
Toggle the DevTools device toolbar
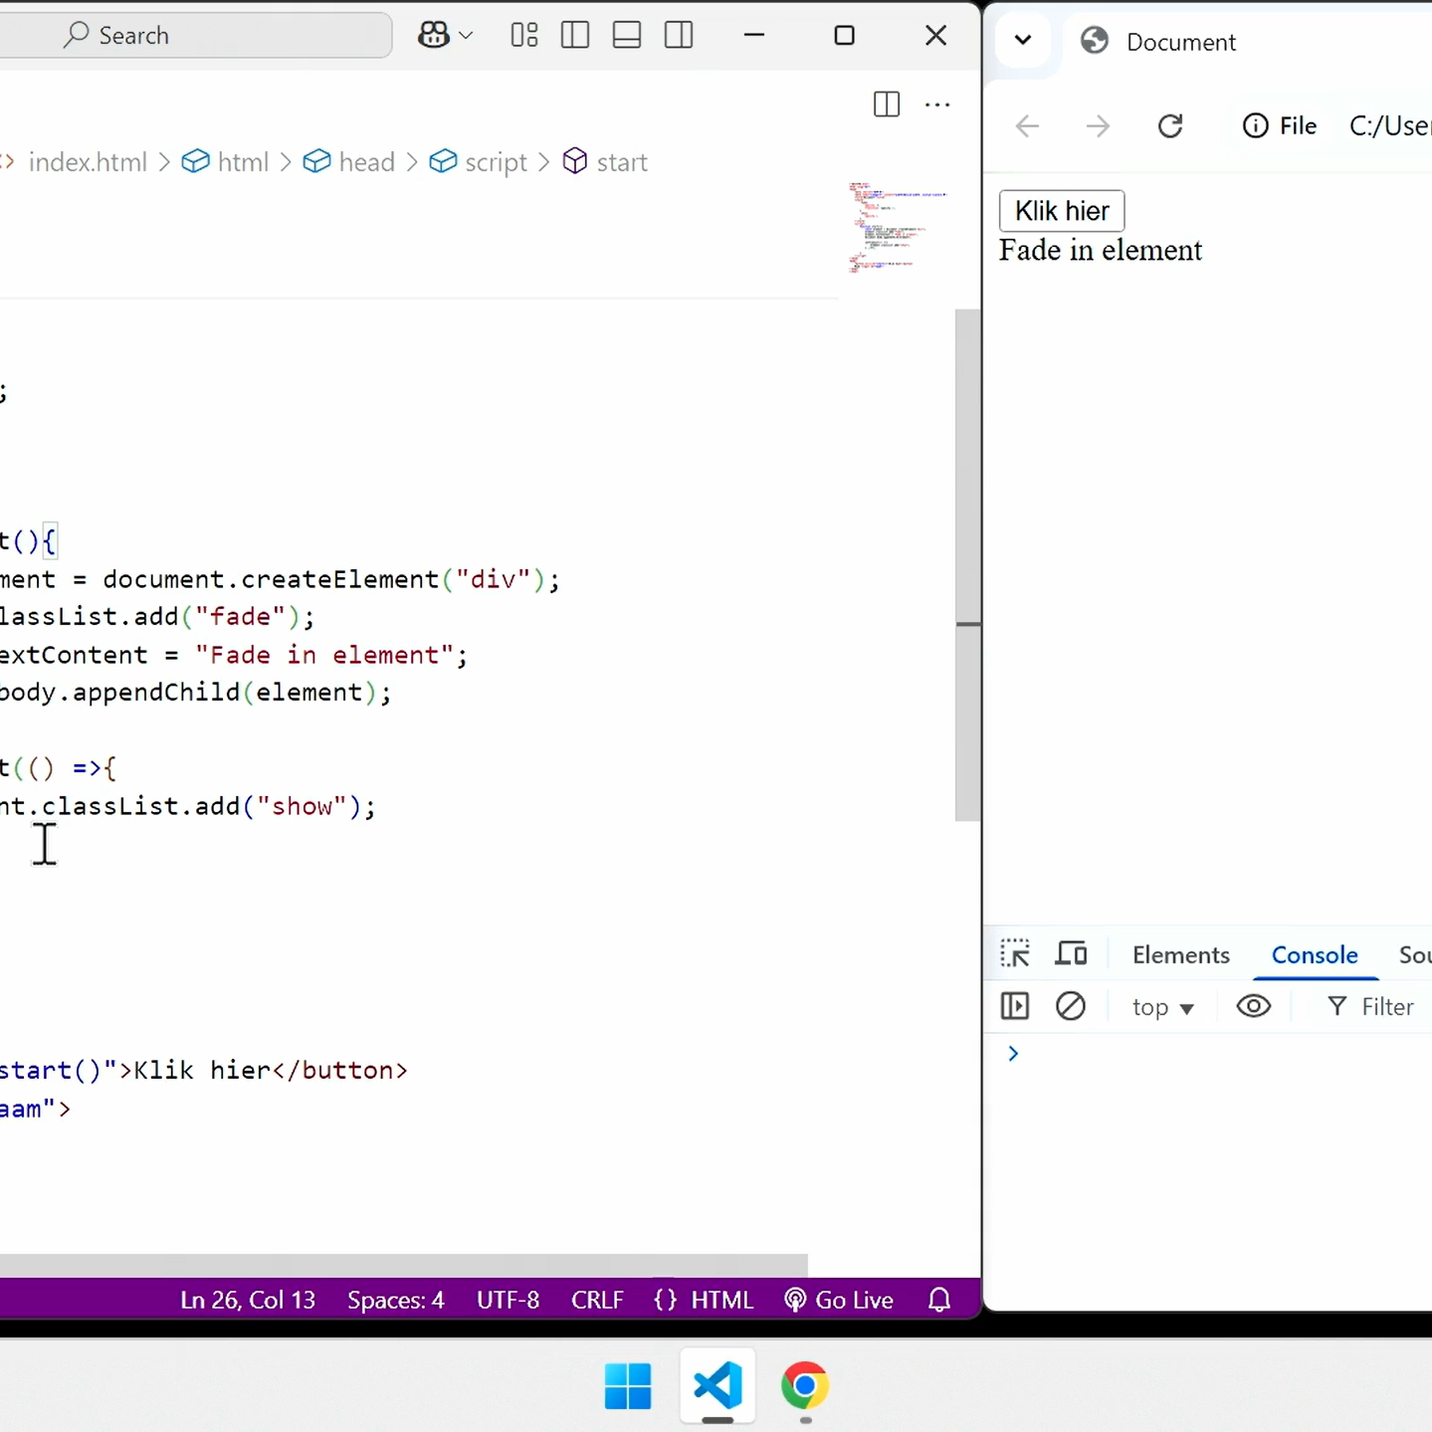click(1071, 953)
